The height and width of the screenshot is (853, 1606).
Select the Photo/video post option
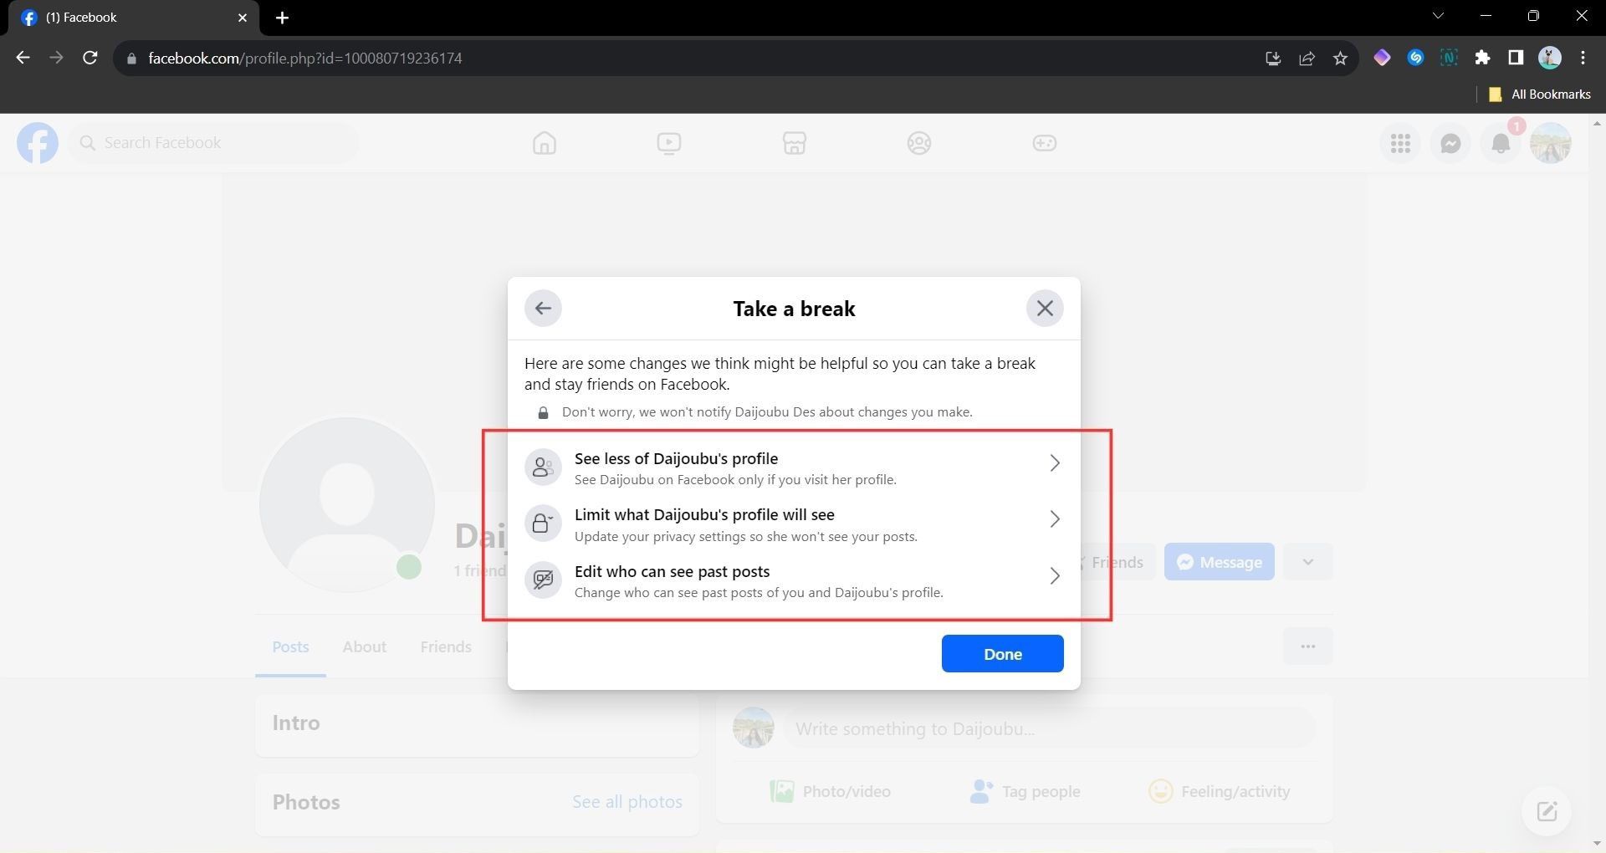(830, 791)
